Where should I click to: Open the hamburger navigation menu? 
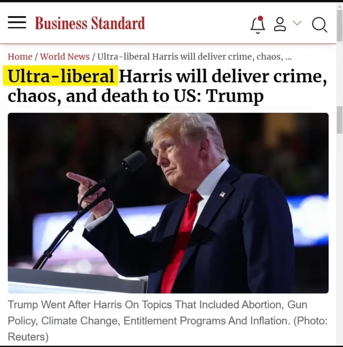(17, 22)
